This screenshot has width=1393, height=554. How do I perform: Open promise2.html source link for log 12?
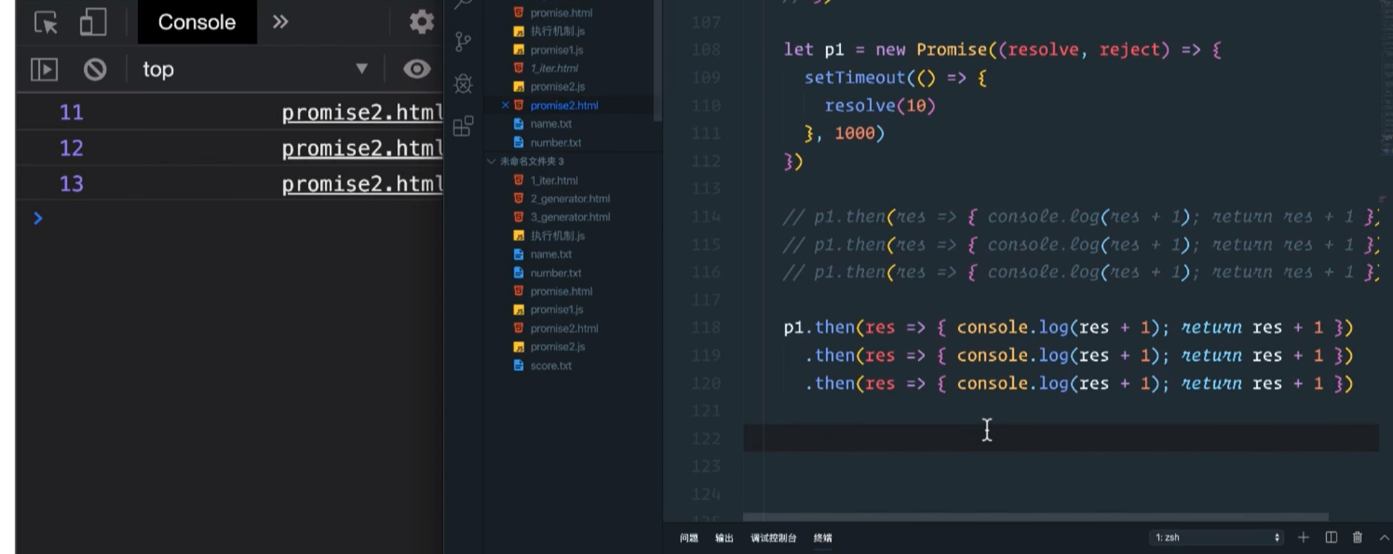[x=362, y=148]
